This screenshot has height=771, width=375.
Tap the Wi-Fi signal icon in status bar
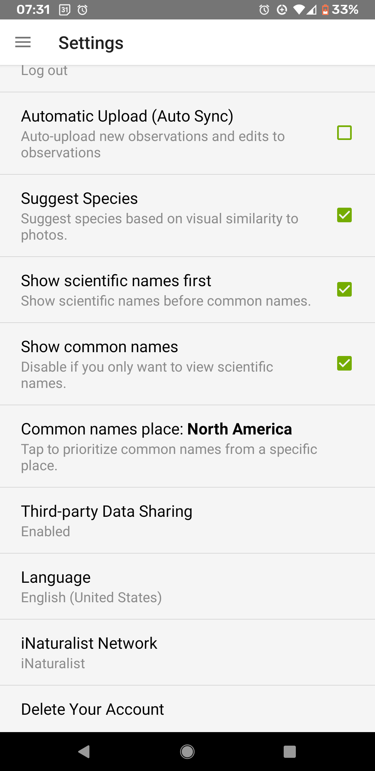coord(299,10)
